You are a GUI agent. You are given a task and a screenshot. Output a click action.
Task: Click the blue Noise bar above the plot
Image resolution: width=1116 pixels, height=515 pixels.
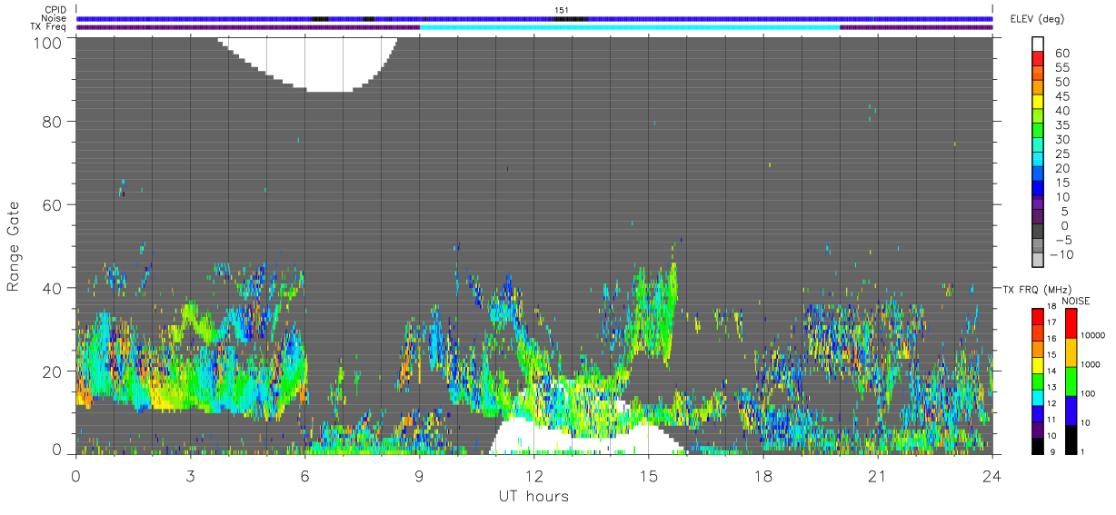pyautogui.click(x=533, y=18)
